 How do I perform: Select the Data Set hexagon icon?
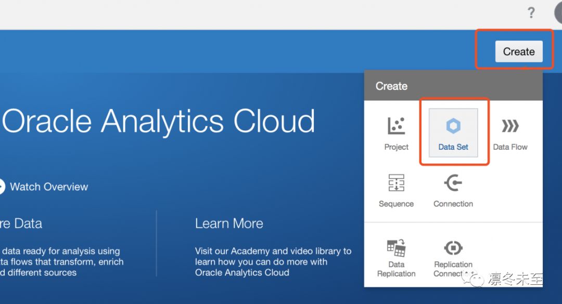pos(453,126)
